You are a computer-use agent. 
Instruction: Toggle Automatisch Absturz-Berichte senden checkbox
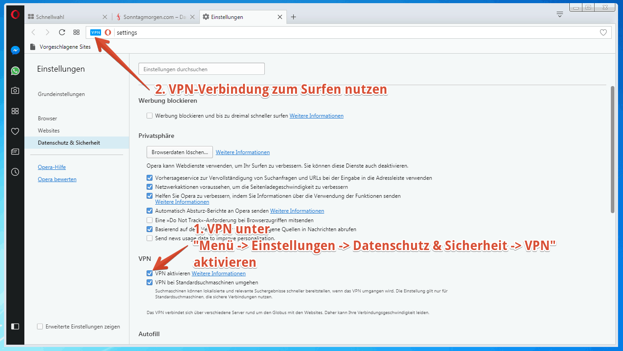click(150, 211)
